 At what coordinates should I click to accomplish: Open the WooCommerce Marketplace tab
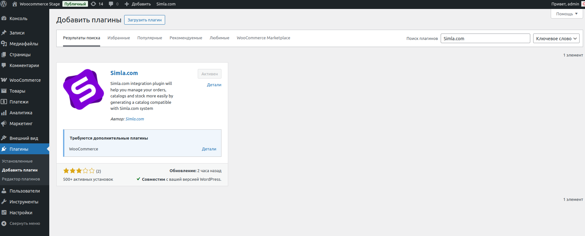[x=263, y=38]
